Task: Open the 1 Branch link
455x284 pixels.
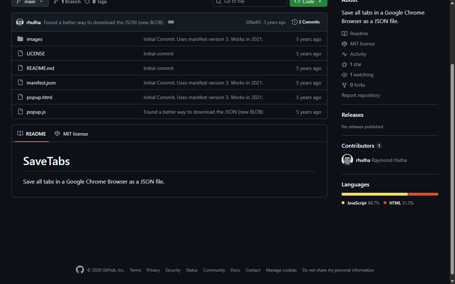Action: (67, 2)
